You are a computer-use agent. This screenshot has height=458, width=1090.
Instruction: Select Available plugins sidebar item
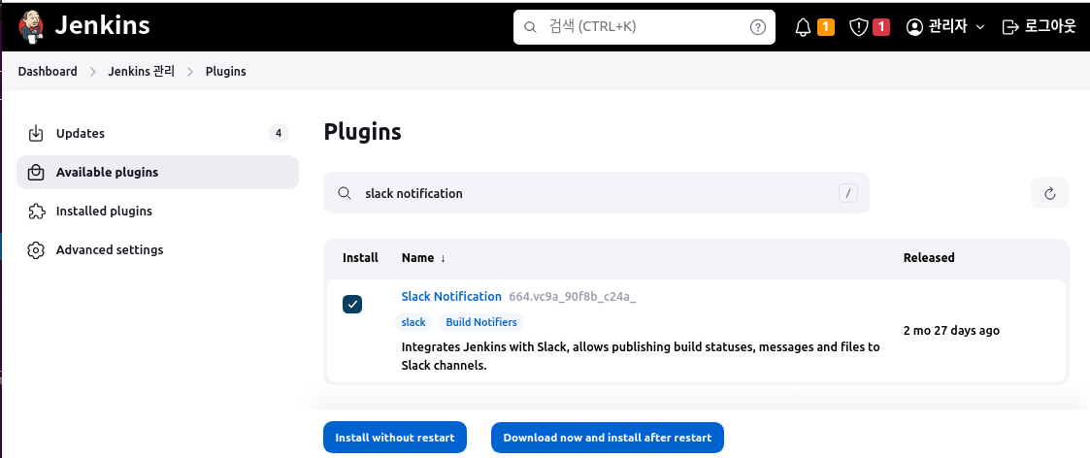tap(158, 173)
